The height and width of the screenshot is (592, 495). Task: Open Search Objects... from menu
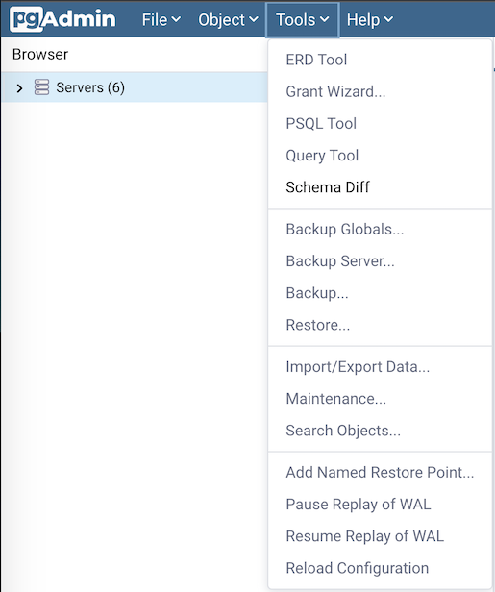pos(380,431)
